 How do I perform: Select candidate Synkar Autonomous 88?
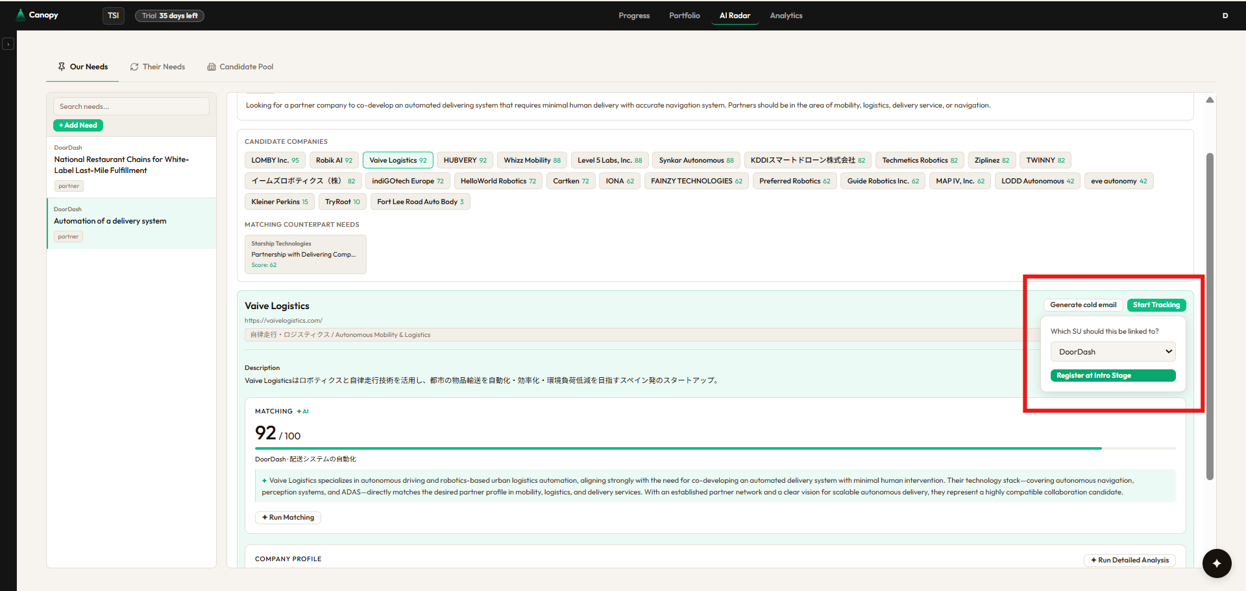(x=696, y=160)
